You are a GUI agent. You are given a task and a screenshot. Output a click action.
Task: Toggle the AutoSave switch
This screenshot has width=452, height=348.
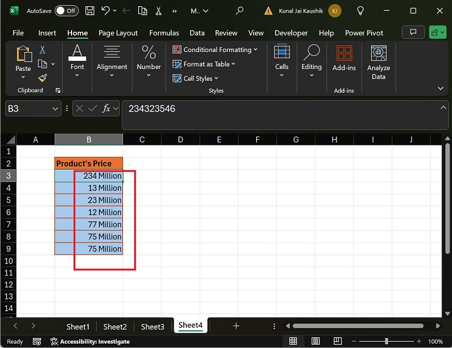tap(67, 11)
